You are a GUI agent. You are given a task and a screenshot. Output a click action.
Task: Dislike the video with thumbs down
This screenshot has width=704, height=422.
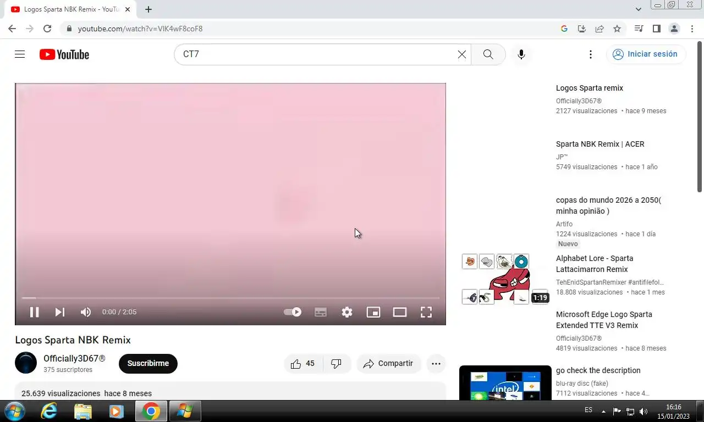[337, 363]
